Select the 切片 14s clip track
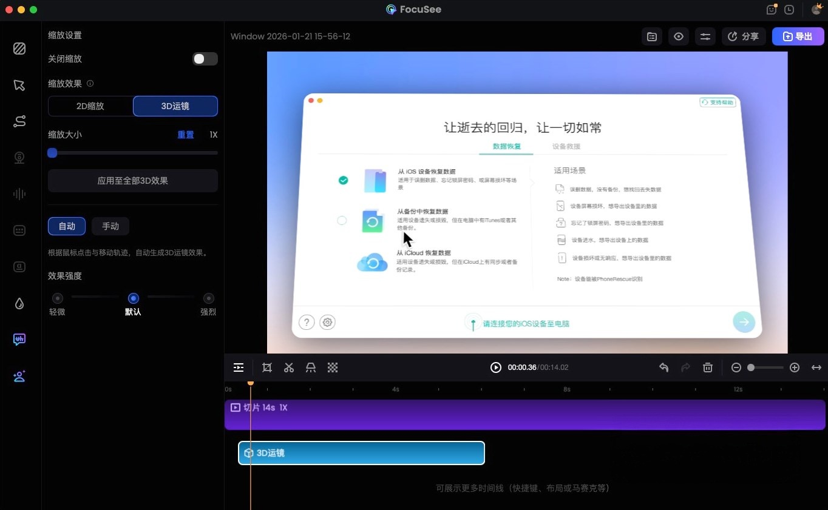The image size is (828, 510). 525,415
